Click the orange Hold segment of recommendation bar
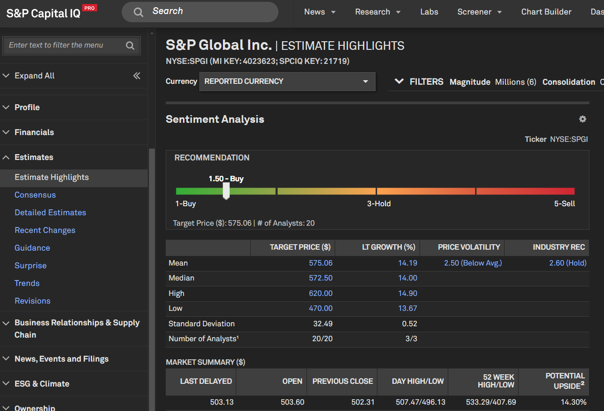 pyautogui.click(x=426, y=191)
